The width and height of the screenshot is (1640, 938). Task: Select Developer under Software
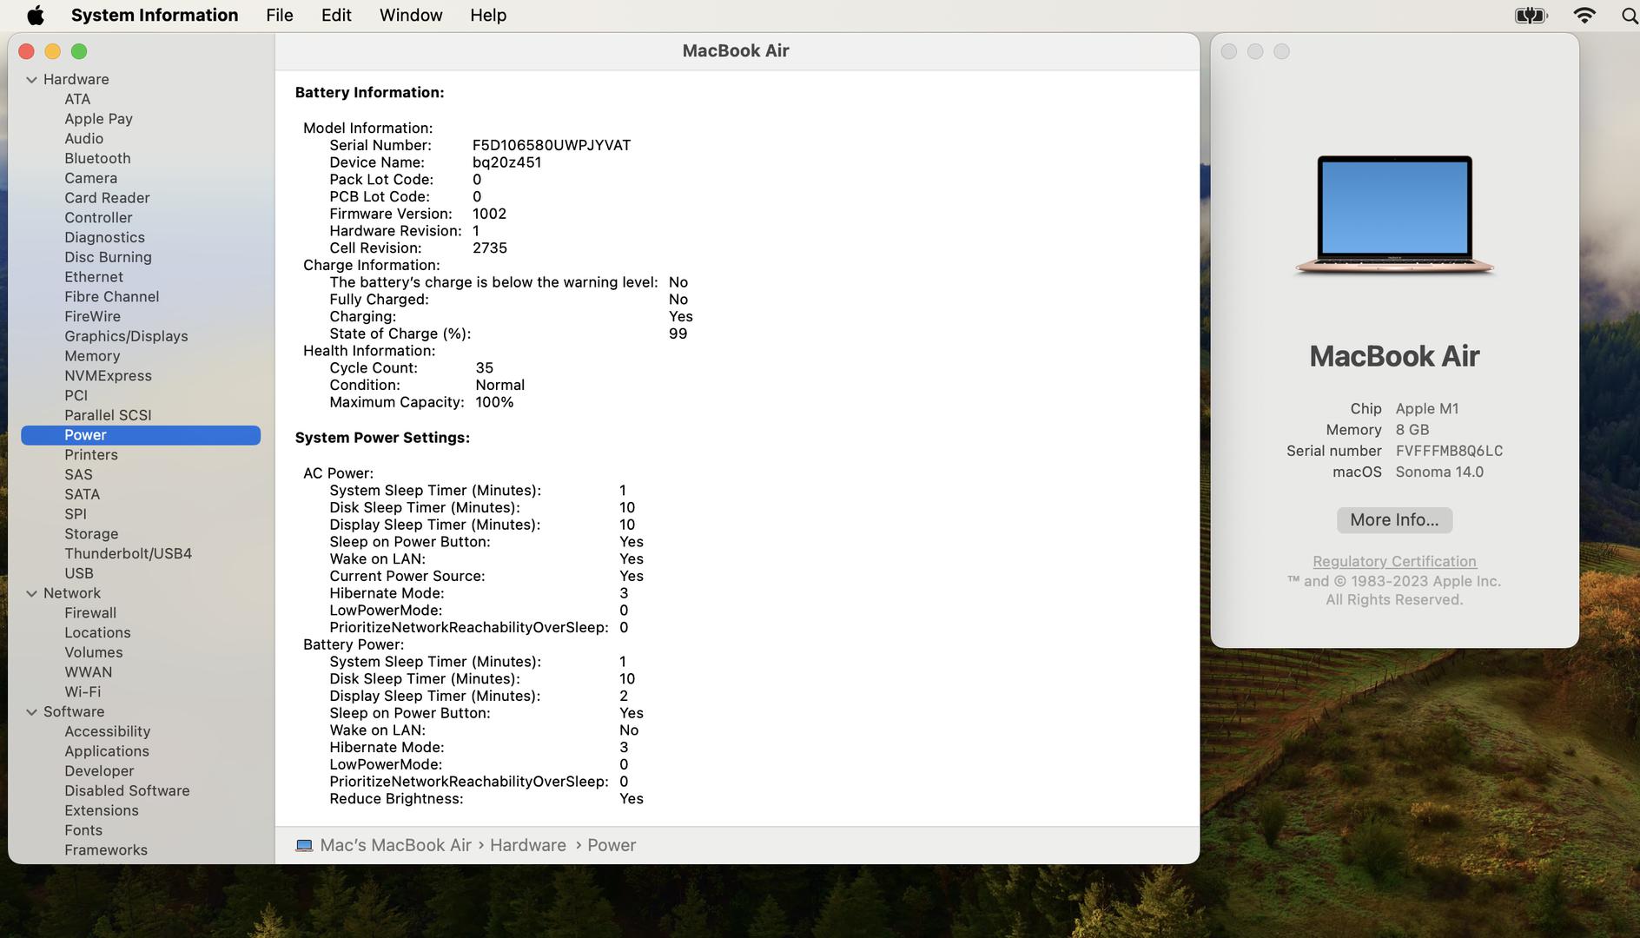pyautogui.click(x=99, y=771)
